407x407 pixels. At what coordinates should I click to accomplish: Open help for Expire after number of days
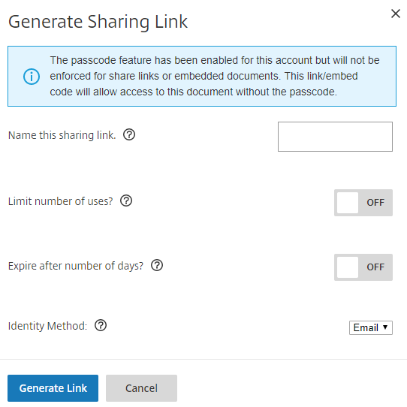pos(157,265)
